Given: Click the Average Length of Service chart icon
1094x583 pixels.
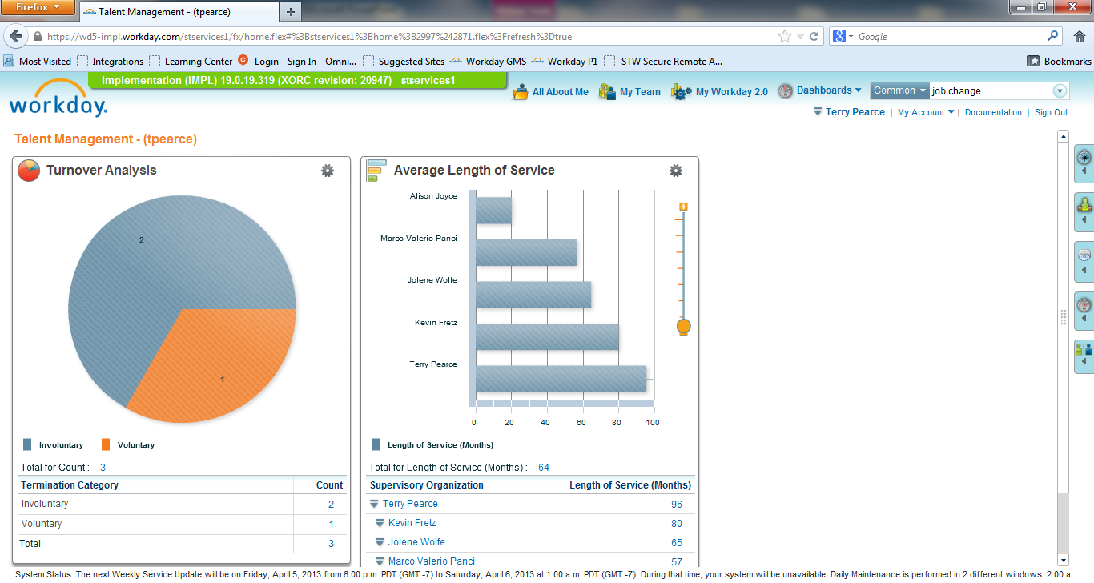Looking at the screenshot, I should (375, 170).
